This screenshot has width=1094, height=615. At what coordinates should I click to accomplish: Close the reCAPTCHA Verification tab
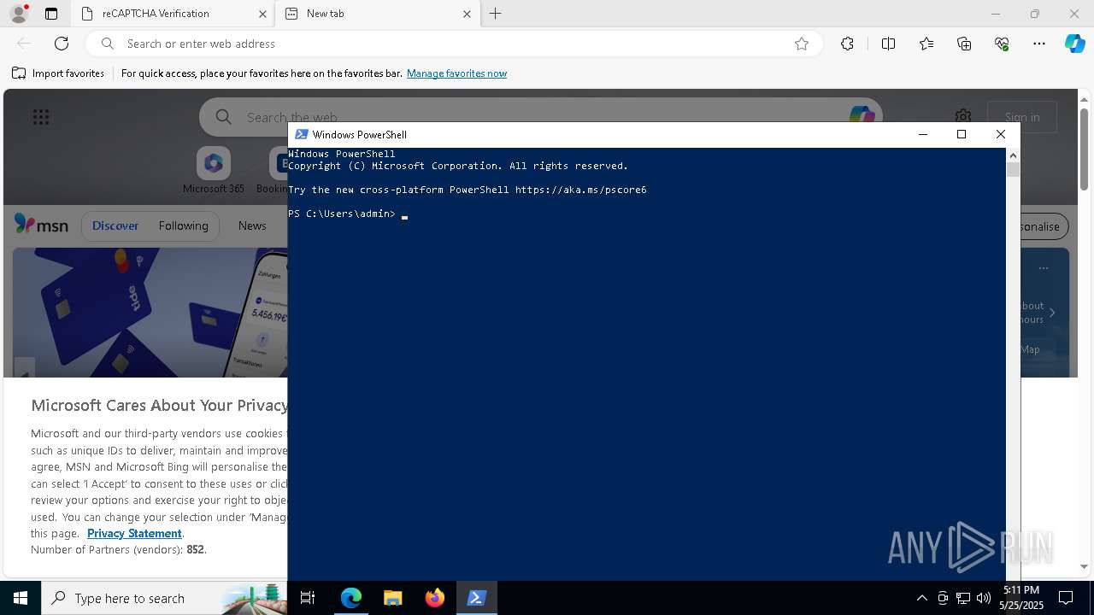(x=262, y=14)
